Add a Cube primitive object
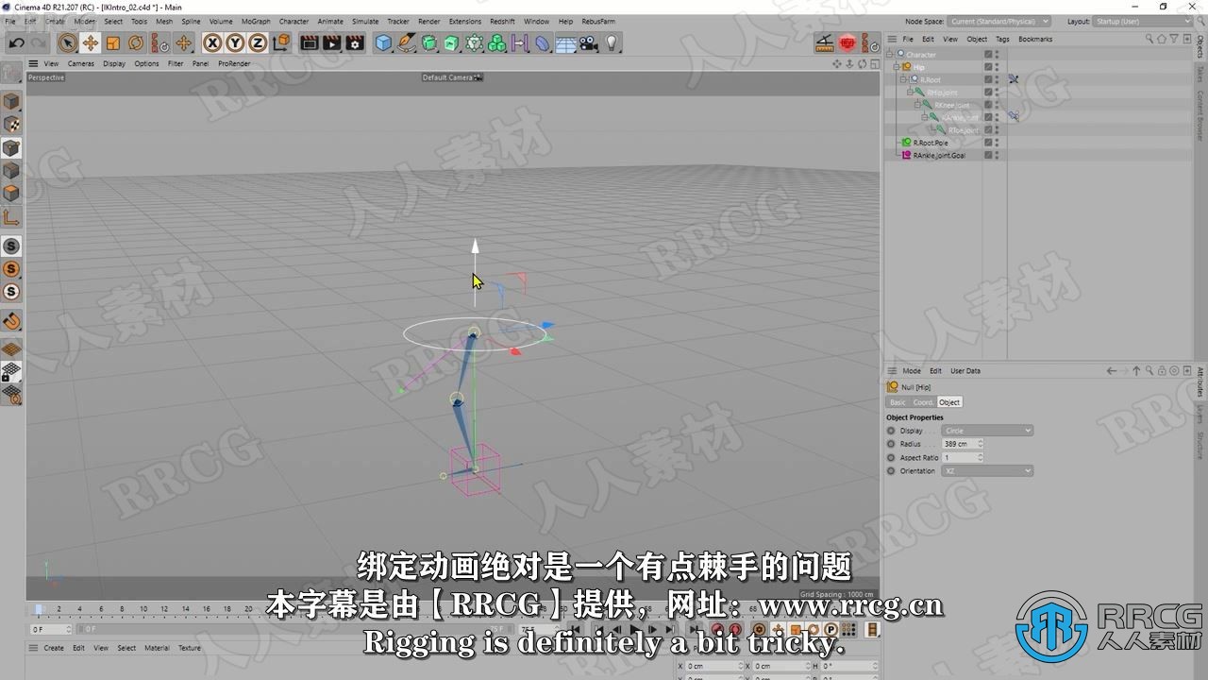Image resolution: width=1208 pixels, height=680 pixels. (x=383, y=42)
